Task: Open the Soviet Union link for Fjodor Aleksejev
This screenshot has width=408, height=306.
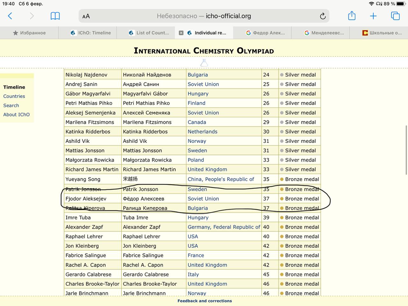Action: pyautogui.click(x=203, y=199)
